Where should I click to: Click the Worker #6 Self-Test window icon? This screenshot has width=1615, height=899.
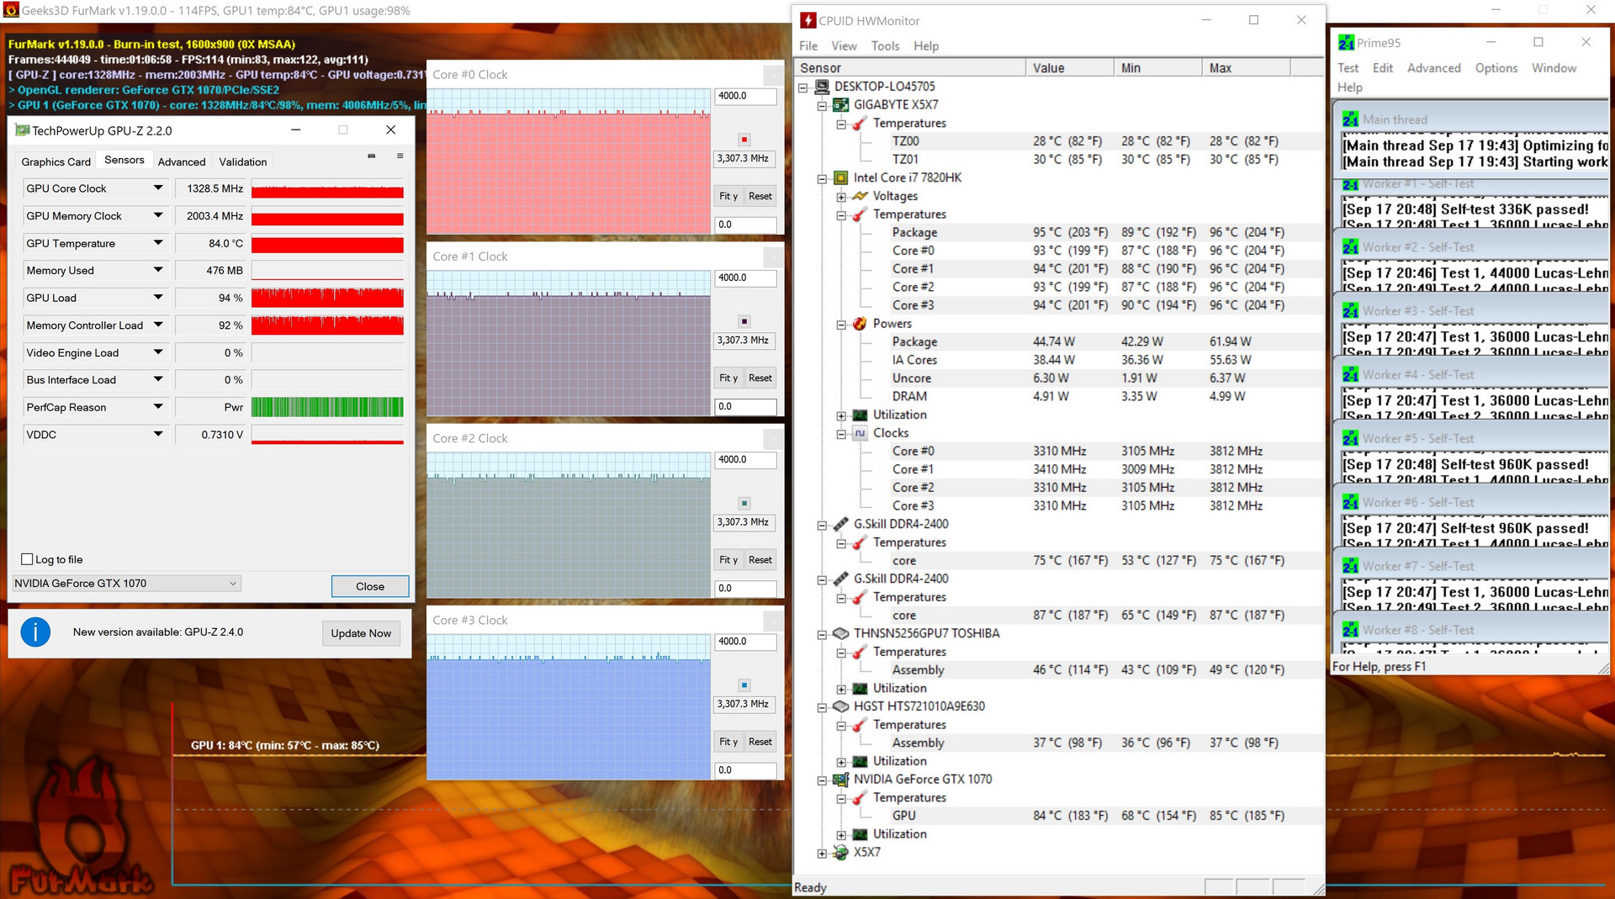(x=1350, y=502)
